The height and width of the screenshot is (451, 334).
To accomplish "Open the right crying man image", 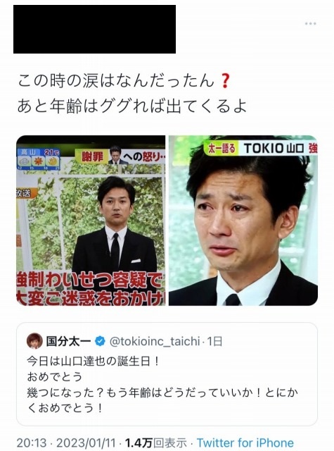I will (x=243, y=221).
